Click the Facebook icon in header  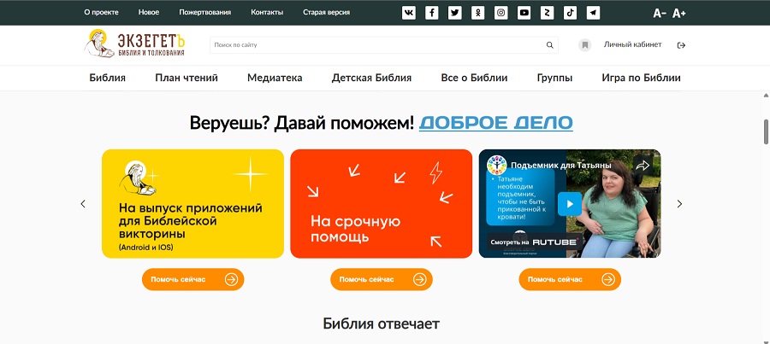point(432,13)
